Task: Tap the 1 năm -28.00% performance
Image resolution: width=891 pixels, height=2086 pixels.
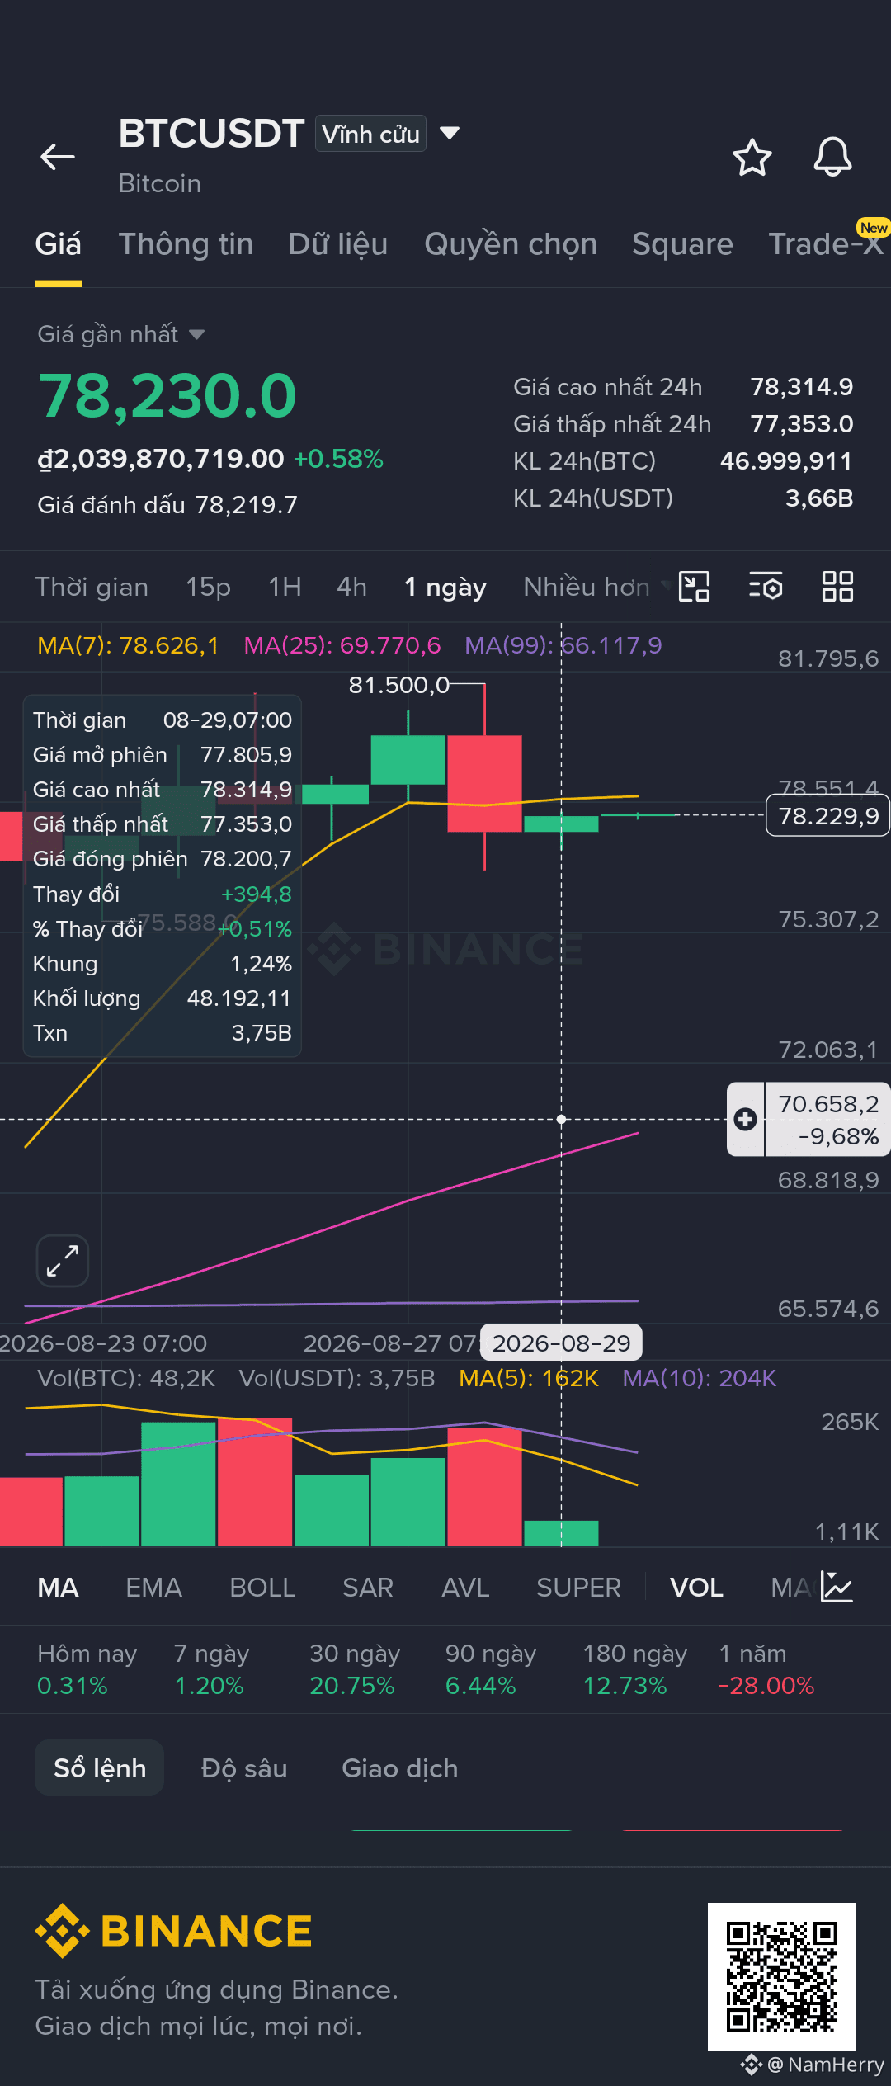Action: (766, 1669)
